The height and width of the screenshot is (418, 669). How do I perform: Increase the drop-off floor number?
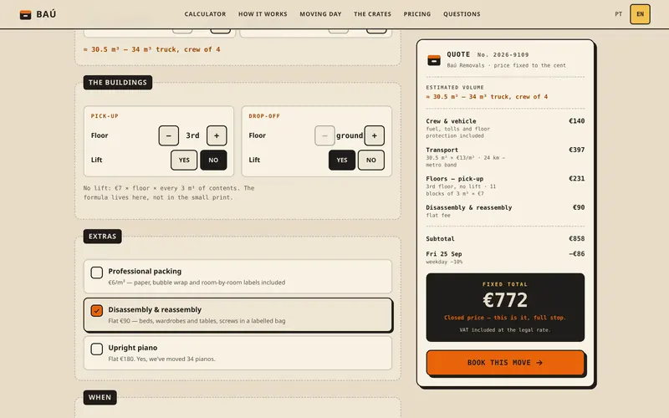point(374,135)
